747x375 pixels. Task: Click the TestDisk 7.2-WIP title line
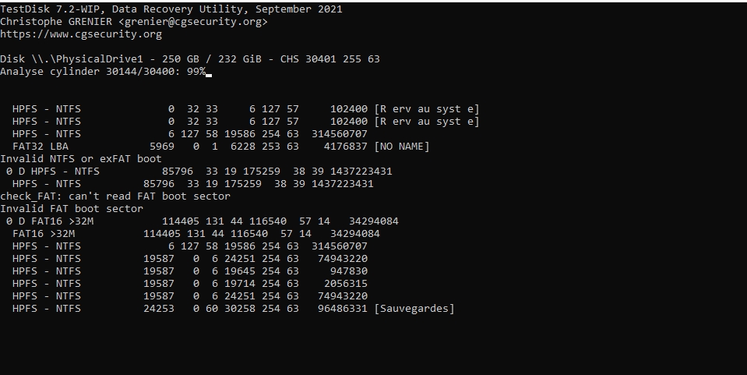(171, 9)
